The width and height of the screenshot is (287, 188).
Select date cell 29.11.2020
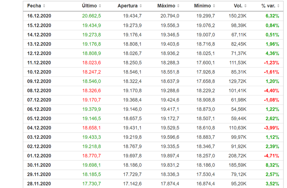click(39, 175)
